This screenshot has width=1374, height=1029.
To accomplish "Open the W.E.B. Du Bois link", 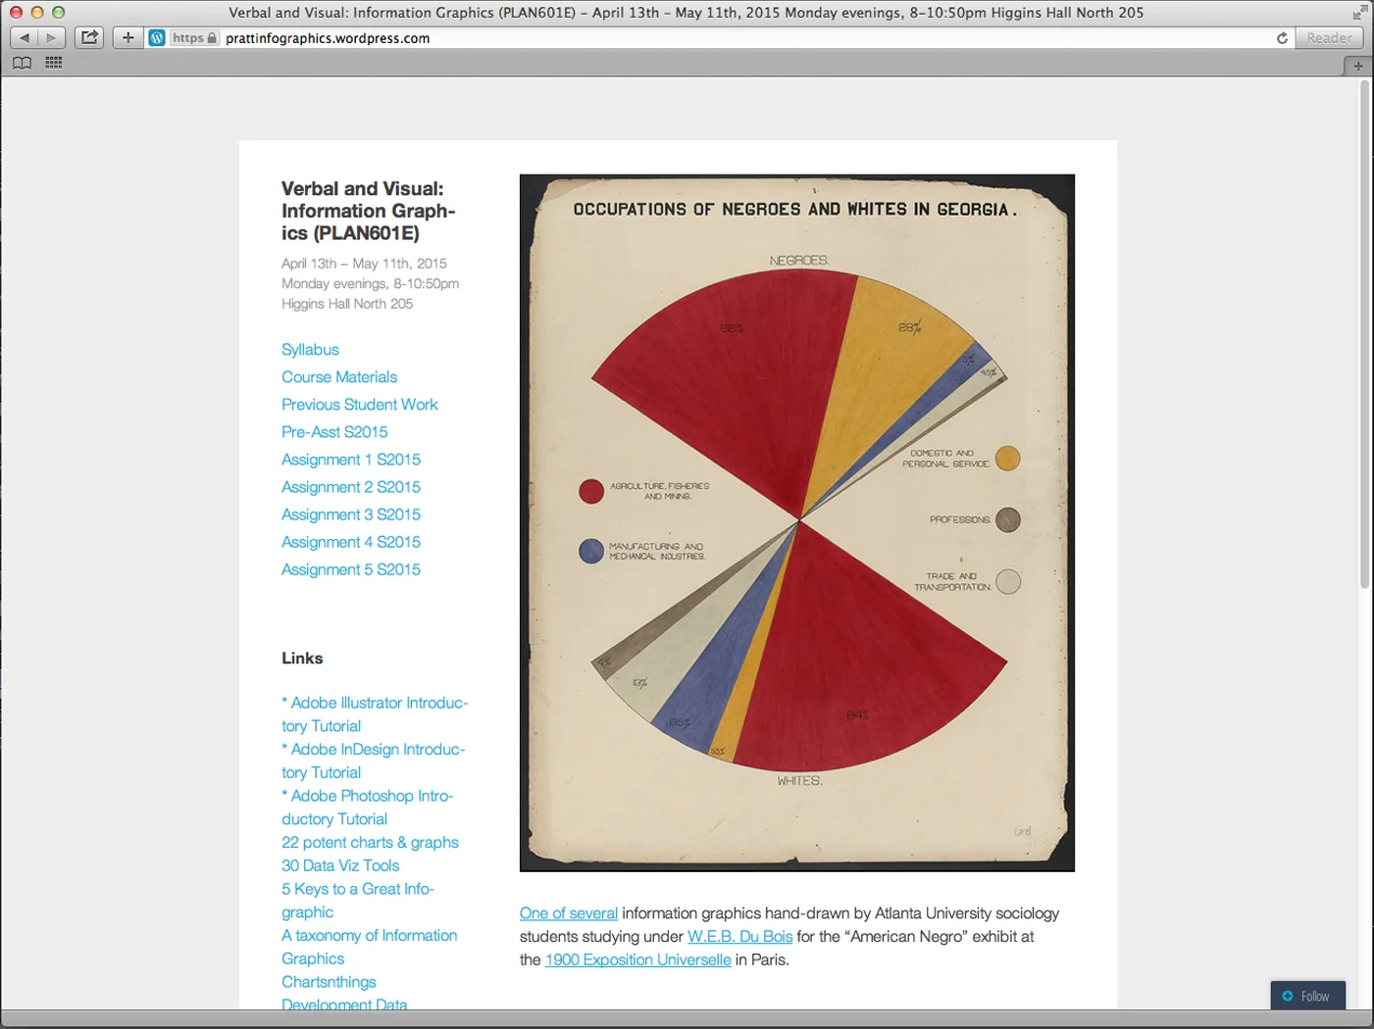I will click(x=739, y=937).
